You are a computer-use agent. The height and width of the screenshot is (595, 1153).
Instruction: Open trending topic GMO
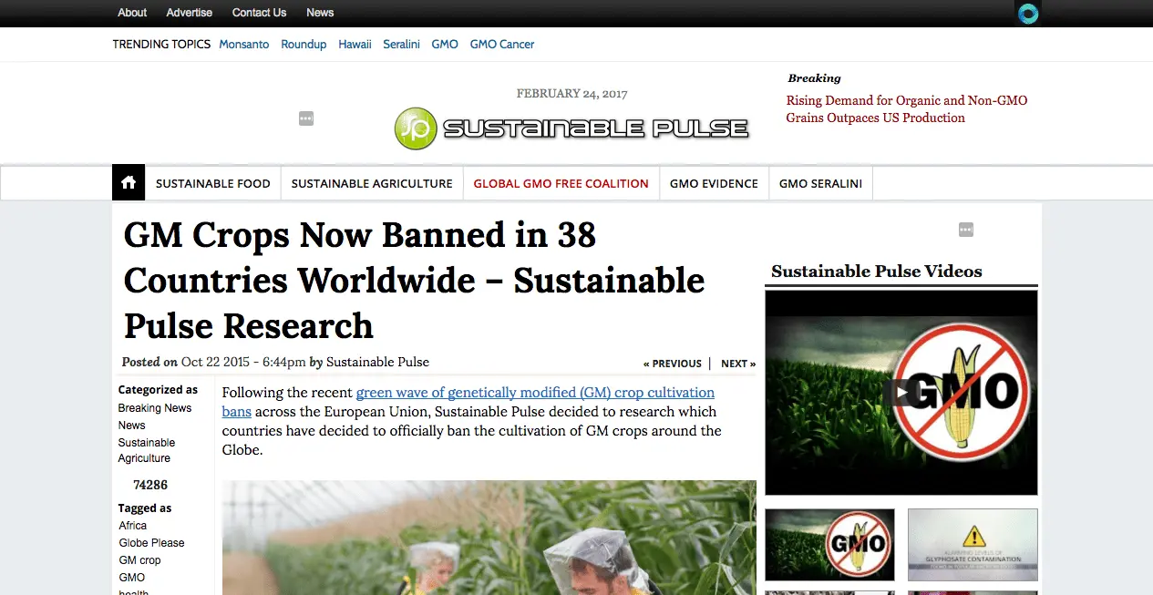pyautogui.click(x=445, y=44)
